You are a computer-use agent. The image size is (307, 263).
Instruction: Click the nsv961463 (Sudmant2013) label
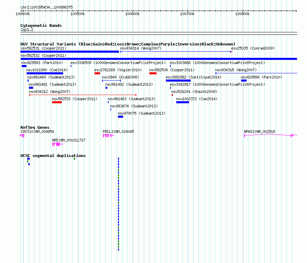pyautogui.click(x=131, y=99)
